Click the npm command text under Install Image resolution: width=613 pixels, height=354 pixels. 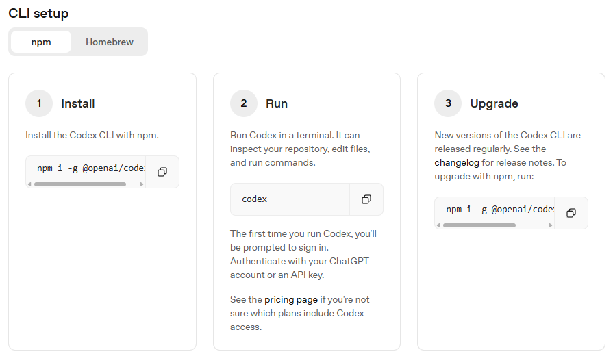coord(89,168)
